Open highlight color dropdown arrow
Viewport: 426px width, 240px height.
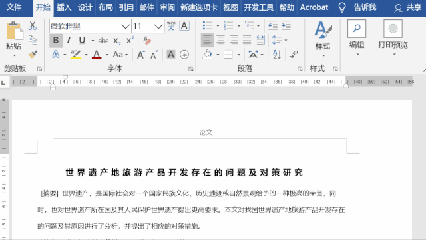86,55
